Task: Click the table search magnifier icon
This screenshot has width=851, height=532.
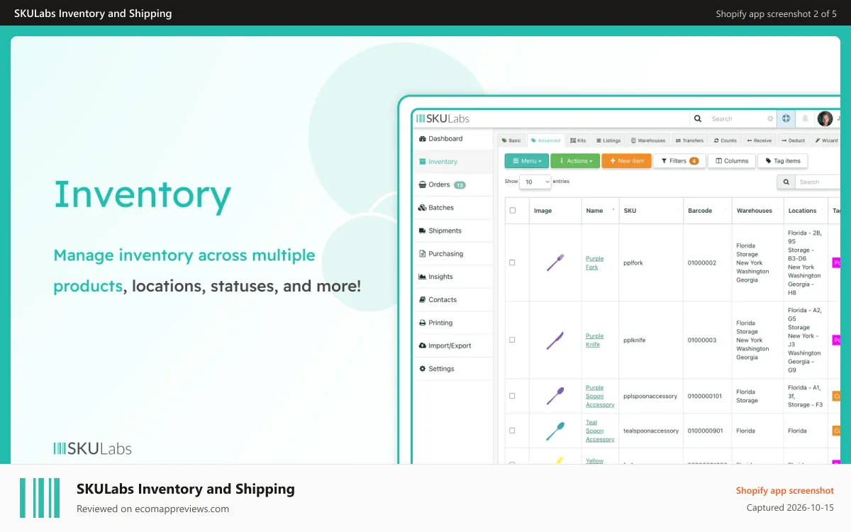Action: click(x=786, y=182)
